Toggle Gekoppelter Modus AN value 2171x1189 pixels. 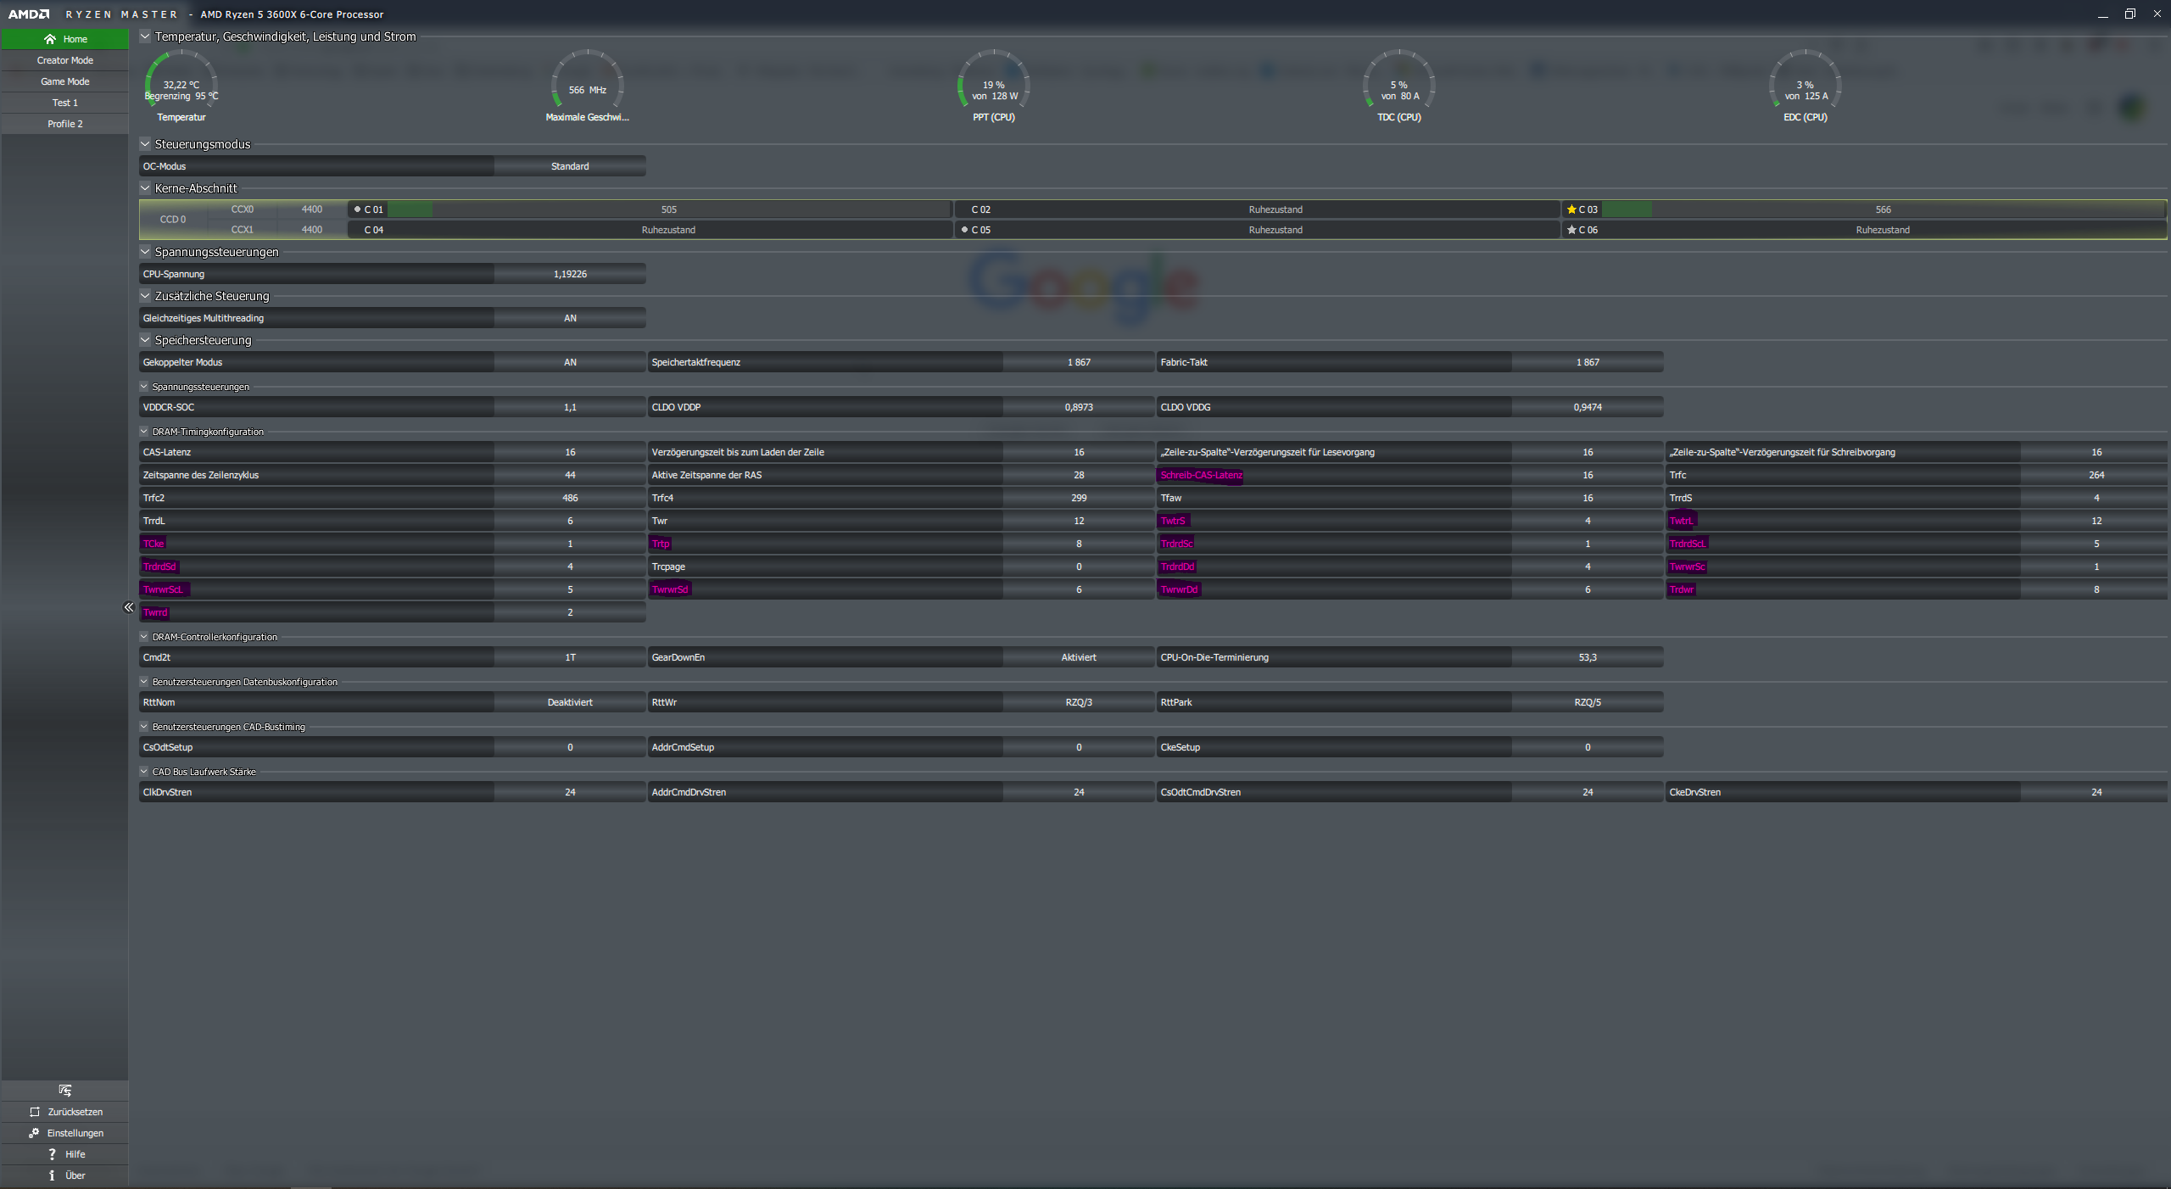(x=570, y=362)
